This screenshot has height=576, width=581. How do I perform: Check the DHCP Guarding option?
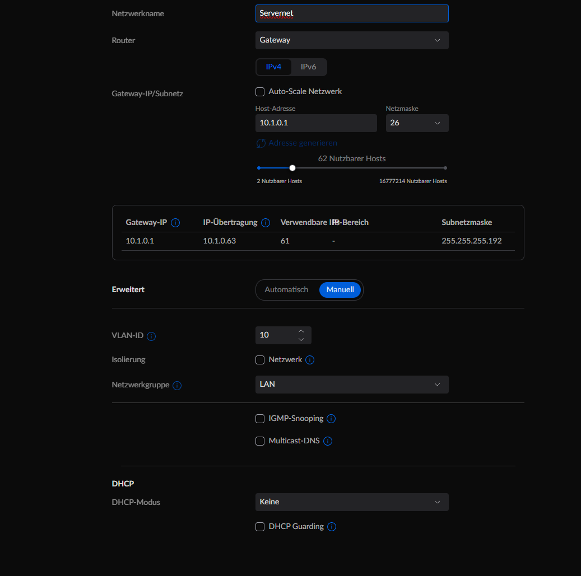tap(260, 527)
